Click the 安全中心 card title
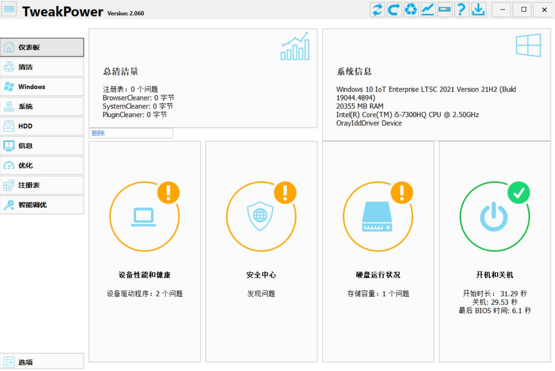 pyautogui.click(x=261, y=275)
